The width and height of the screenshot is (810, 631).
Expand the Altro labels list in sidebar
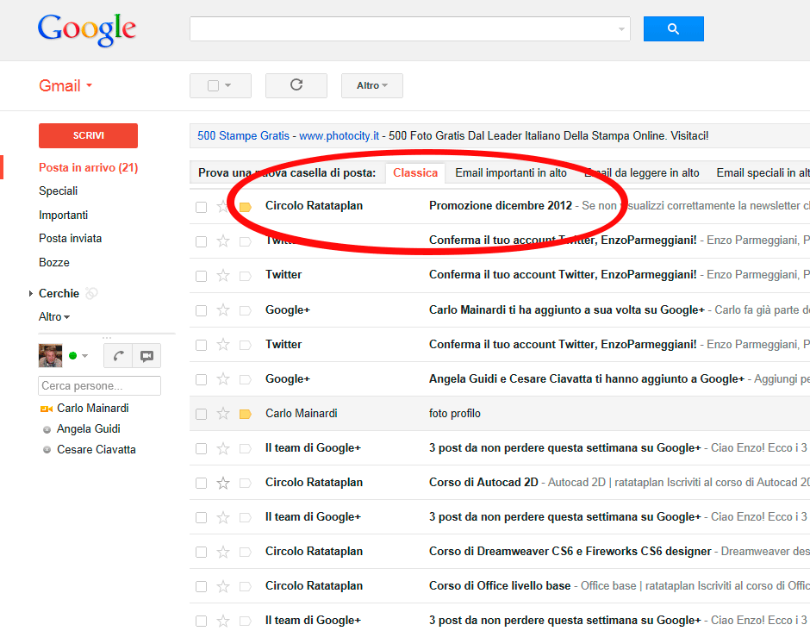point(54,316)
